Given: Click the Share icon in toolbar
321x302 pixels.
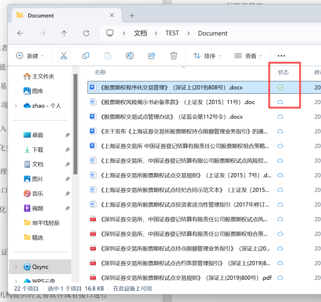Looking at the screenshot, I should 152,56.
